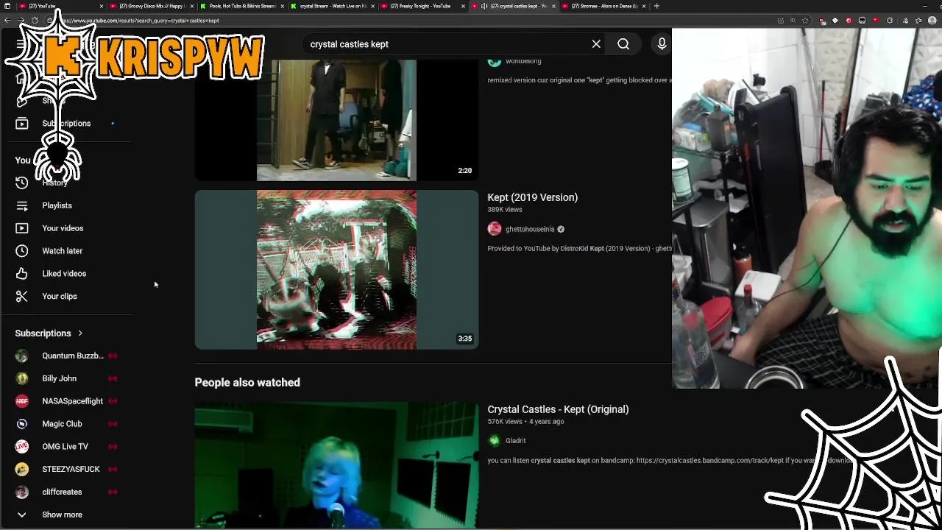Click the Magic Club channel avatar
Viewport: 942px width, 530px height.
(22, 424)
